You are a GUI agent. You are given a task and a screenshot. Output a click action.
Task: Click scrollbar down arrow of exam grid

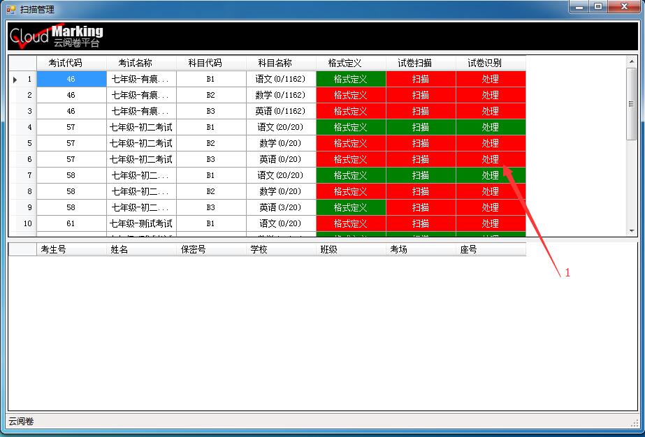coord(632,232)
